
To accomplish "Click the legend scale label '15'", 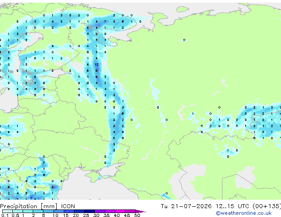I will click(66, 215).
